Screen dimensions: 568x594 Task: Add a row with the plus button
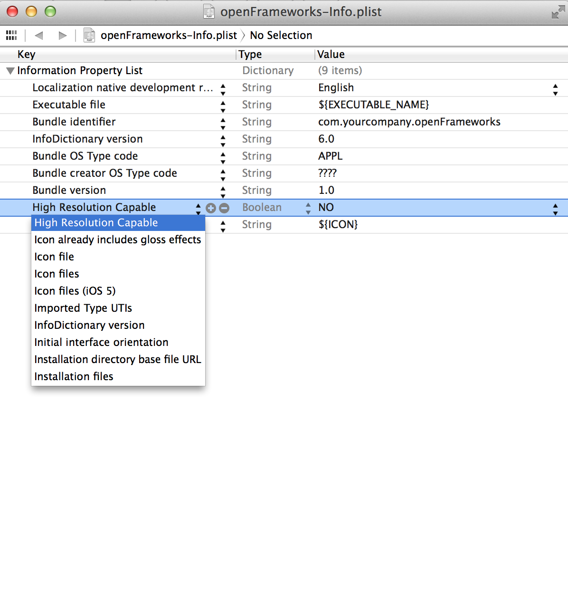[x=211, y=208]
